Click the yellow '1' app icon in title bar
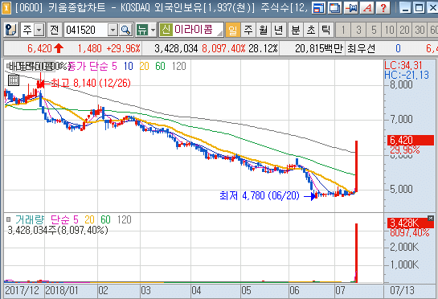The height and width of the screenshot is (299, 438). (6, 8)
